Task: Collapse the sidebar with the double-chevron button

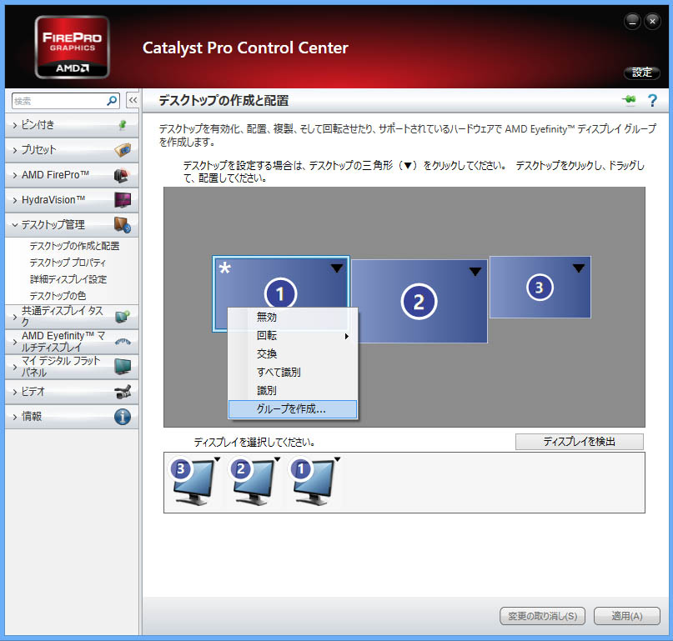Action: 133,100
